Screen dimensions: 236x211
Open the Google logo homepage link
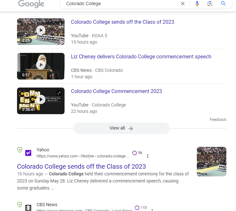click(x=31, y=4)
